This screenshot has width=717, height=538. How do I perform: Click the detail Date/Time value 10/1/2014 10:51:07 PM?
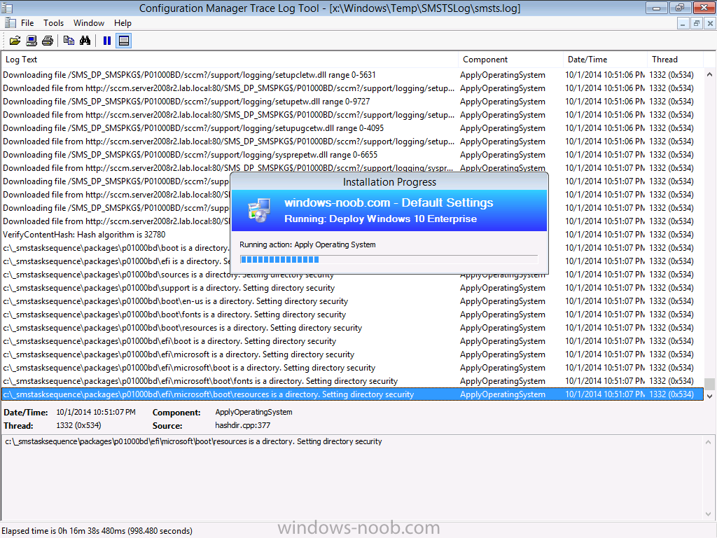[x=96, y=412]
